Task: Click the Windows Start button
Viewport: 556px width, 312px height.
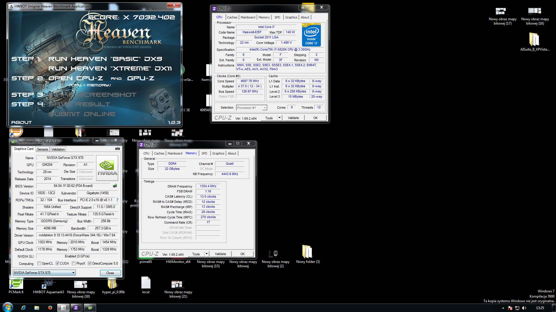Action: (x=8, y=307)
